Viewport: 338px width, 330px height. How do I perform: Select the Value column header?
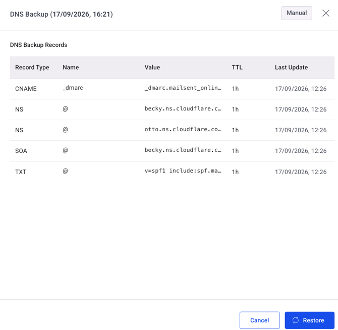[x=152, y=68]
